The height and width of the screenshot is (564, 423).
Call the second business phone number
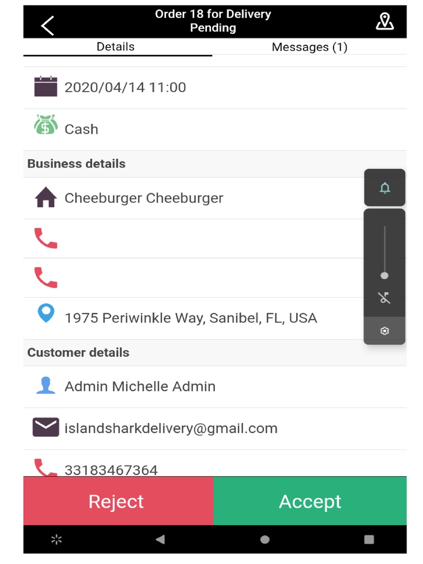tap(46, 277)
